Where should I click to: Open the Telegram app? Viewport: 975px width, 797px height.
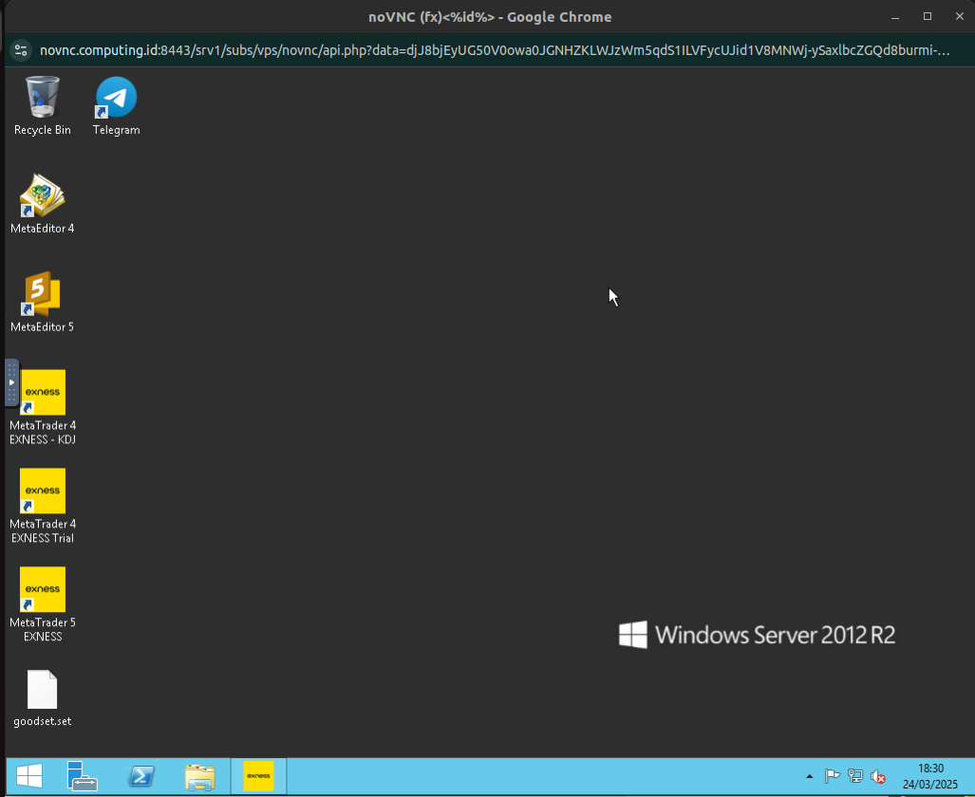[115, 99]
